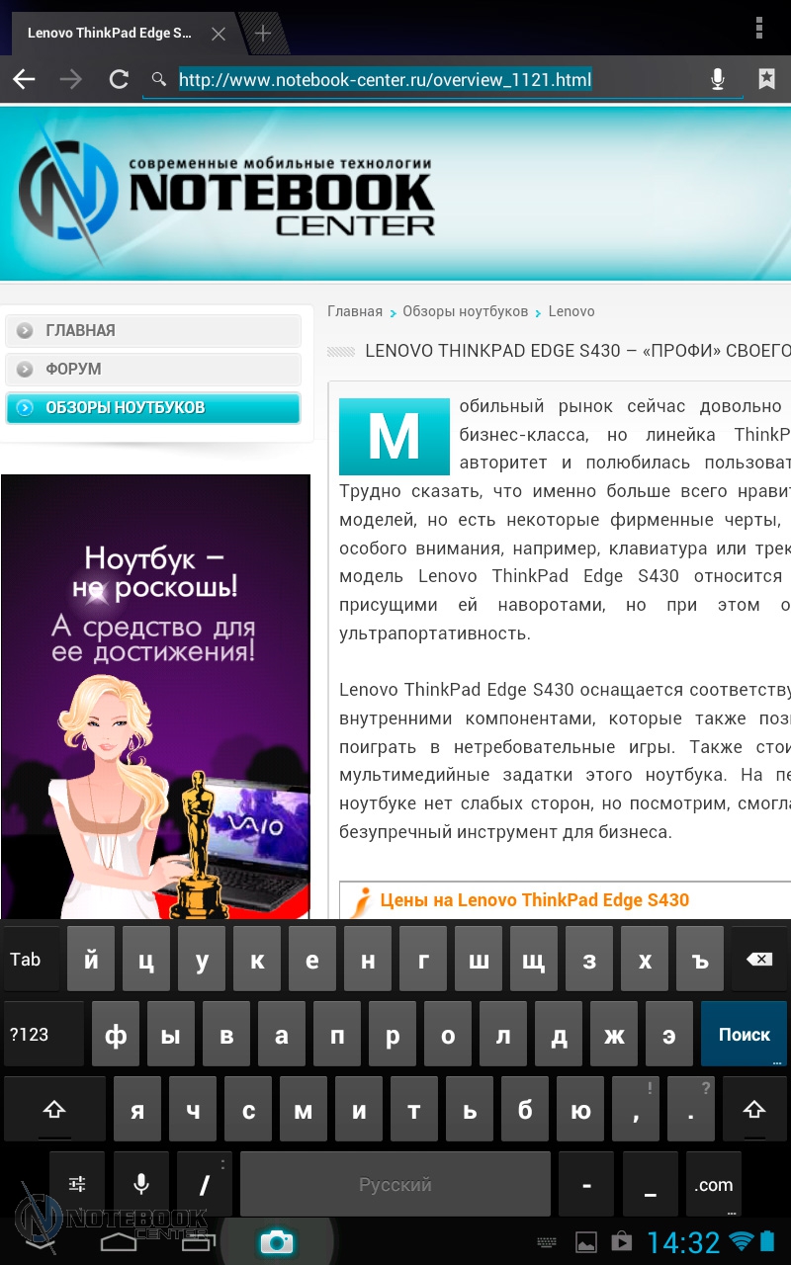The image size is (791, 1265).
Task: Click the Обзоры ноутбуков breadcrumb link
Action: click(x=465, y=311)
